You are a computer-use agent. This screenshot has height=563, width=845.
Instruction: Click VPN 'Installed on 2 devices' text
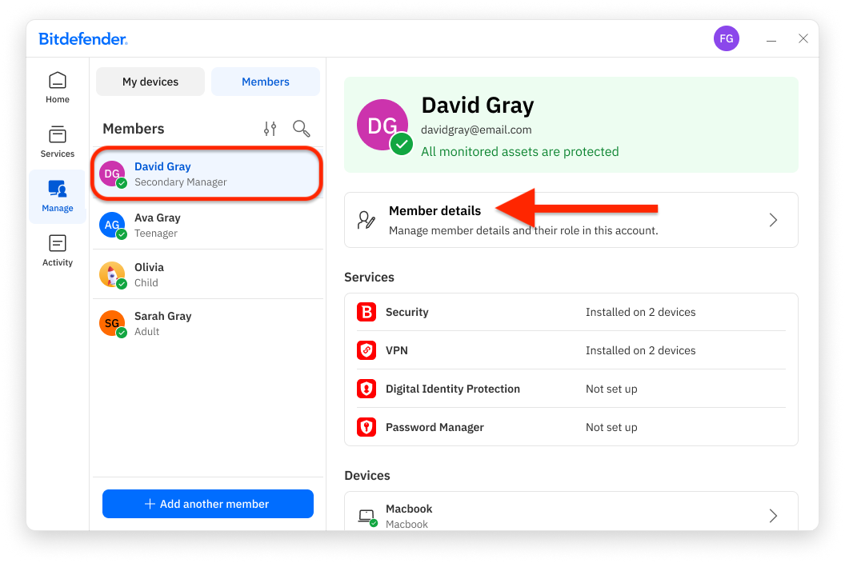(640, 350)
